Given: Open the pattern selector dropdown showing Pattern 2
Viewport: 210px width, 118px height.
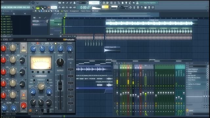Looking at the screenshot, I should (94, 3).
